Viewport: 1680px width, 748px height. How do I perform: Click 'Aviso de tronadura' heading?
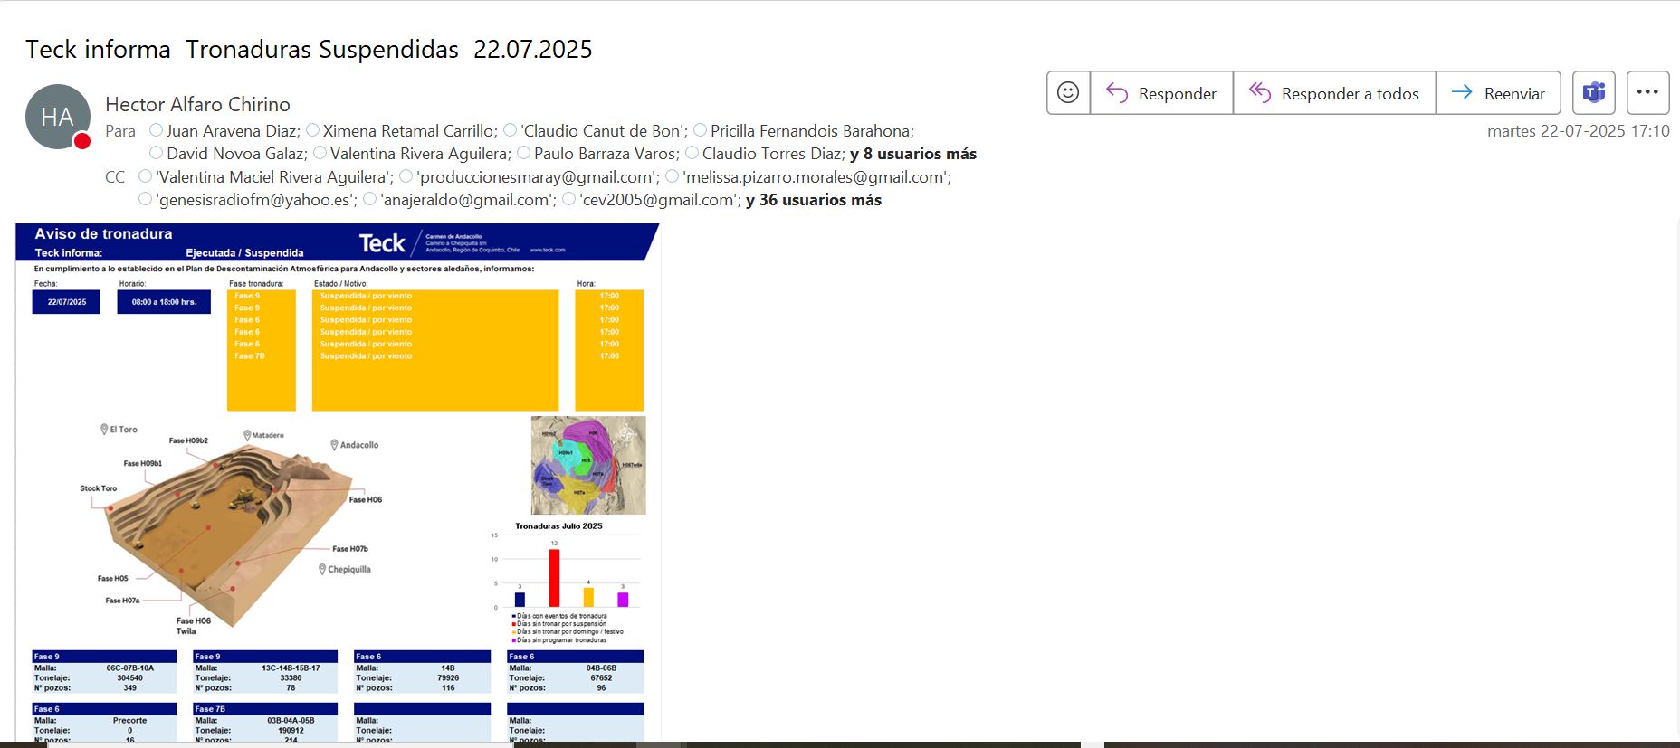(103, 233)
